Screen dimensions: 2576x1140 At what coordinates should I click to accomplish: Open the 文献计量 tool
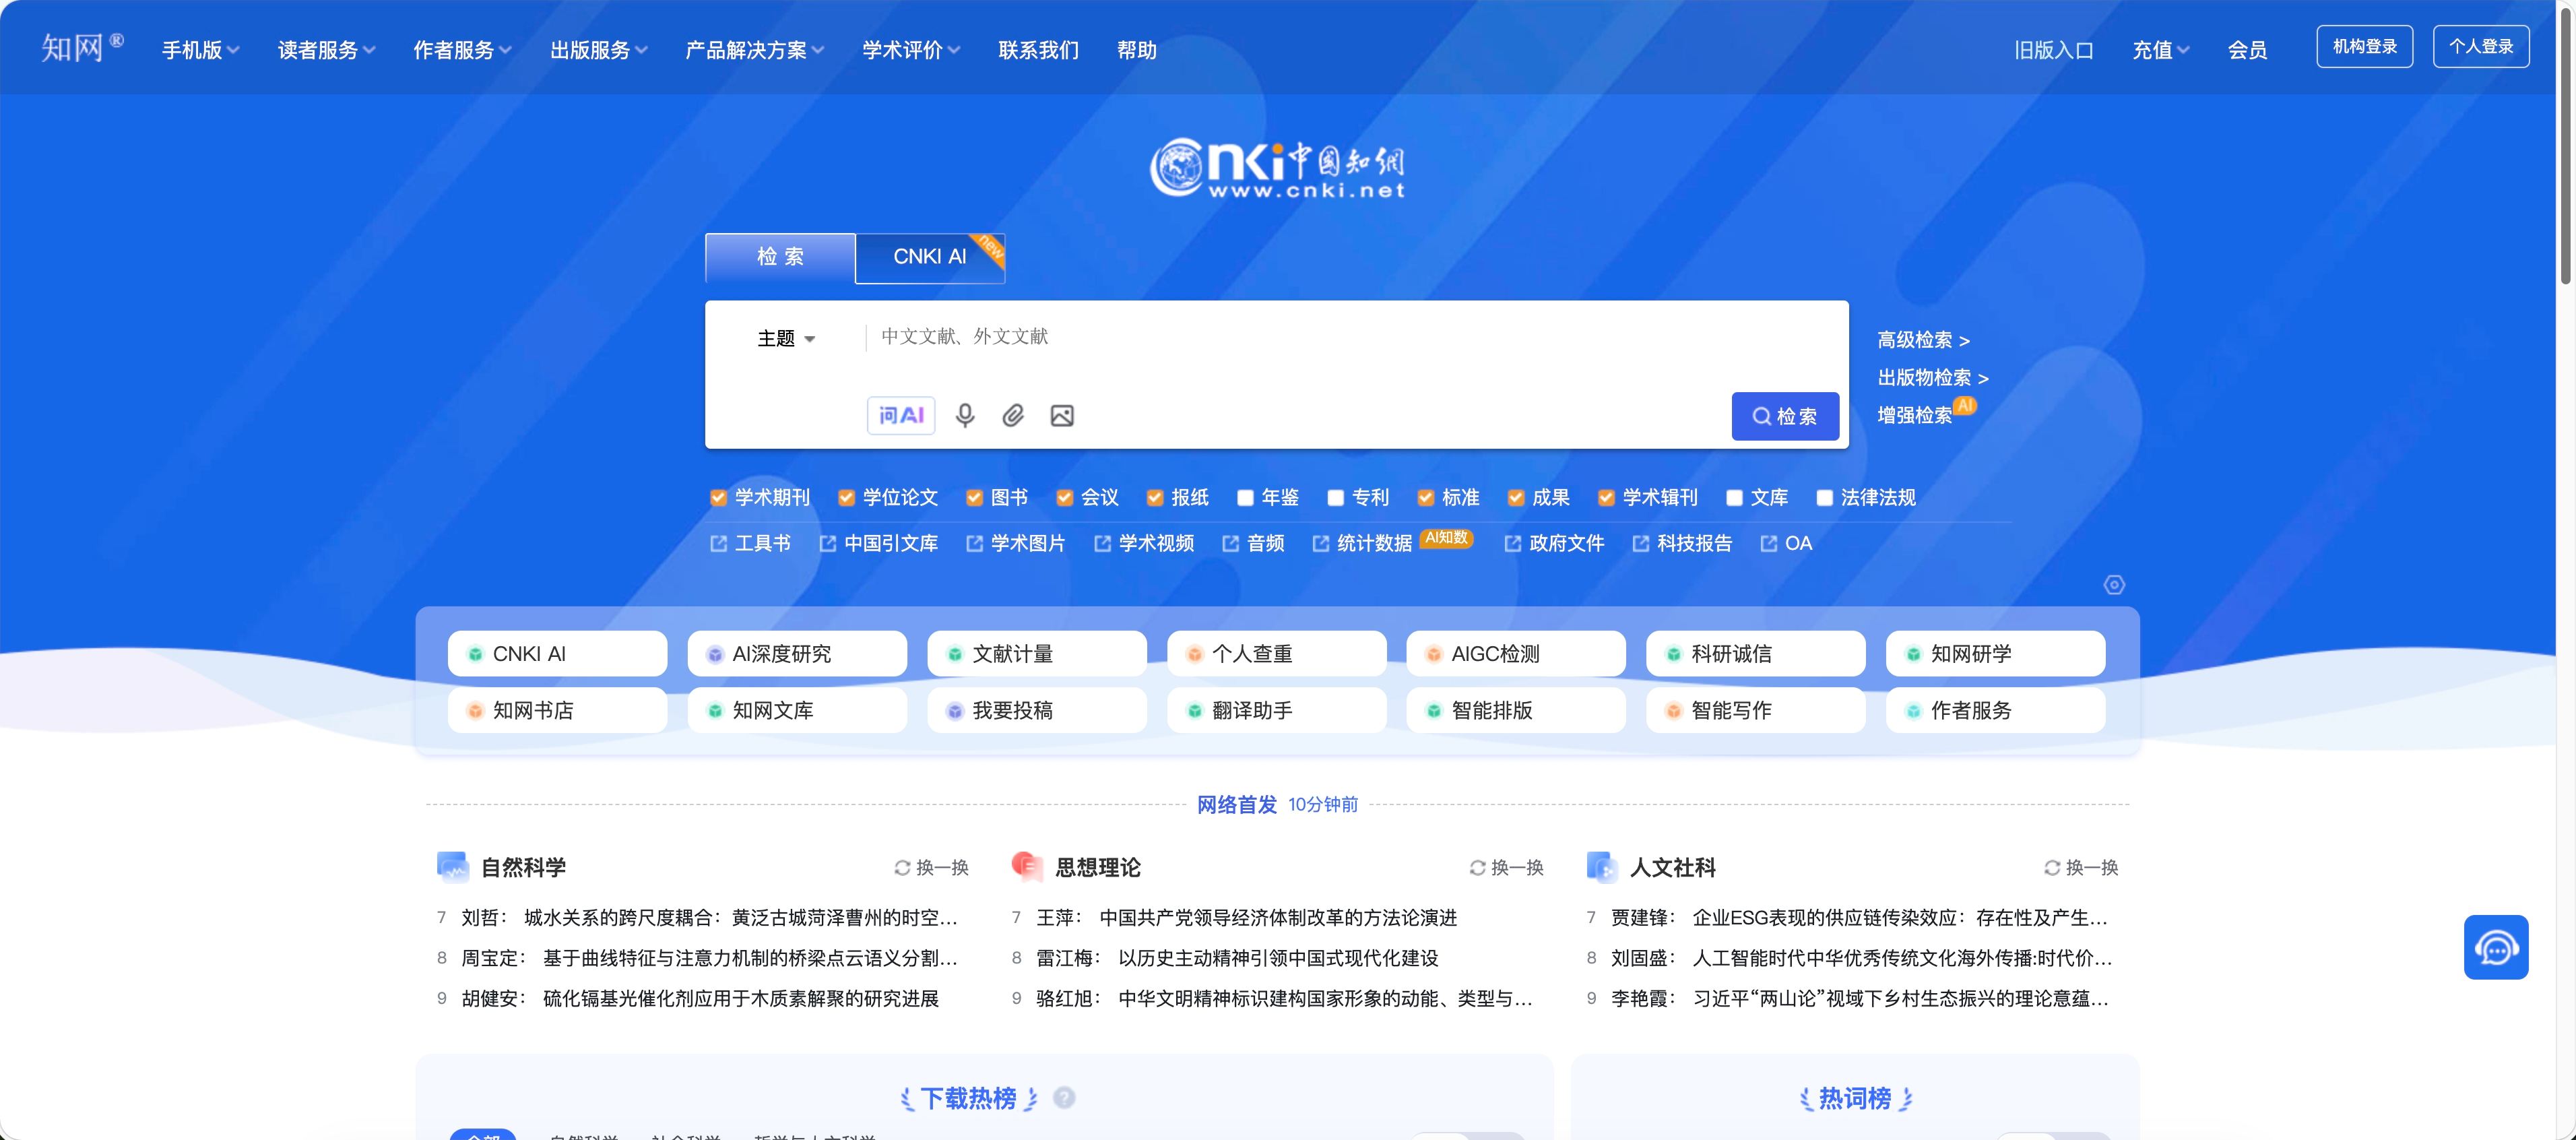[1037, 654]
